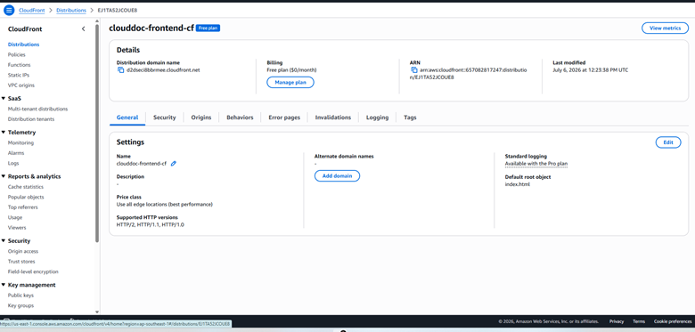Open Distributions in the sidebar

(23, 45)
